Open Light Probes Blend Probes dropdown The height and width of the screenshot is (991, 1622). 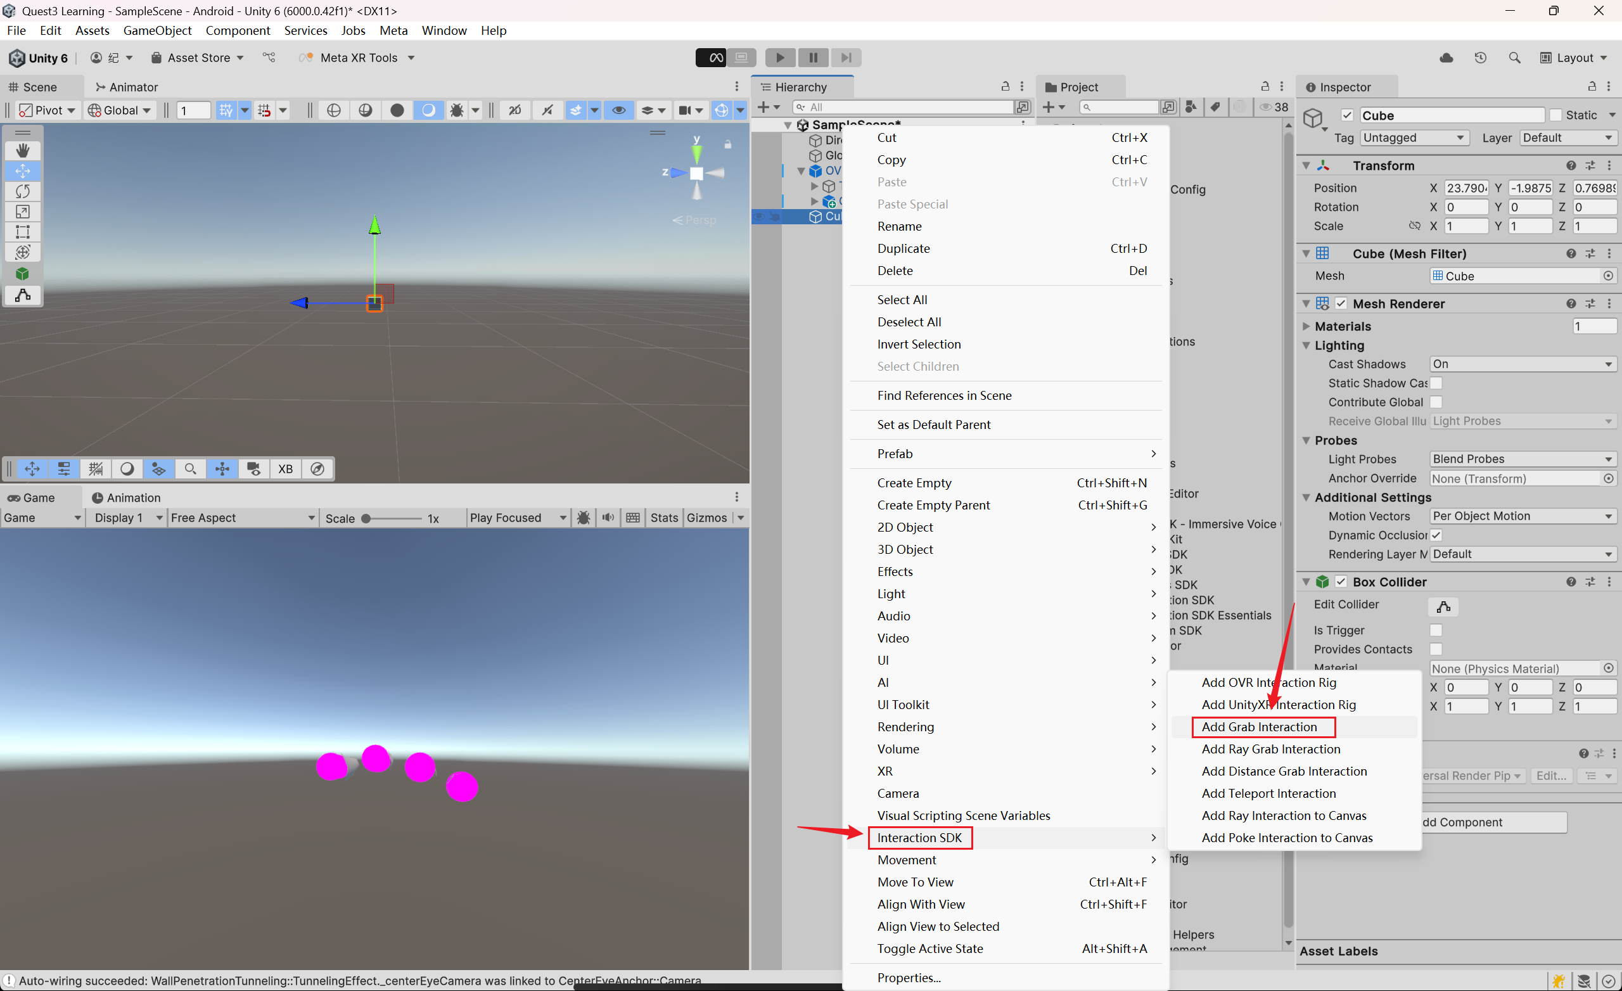(x=1523, y=459)
